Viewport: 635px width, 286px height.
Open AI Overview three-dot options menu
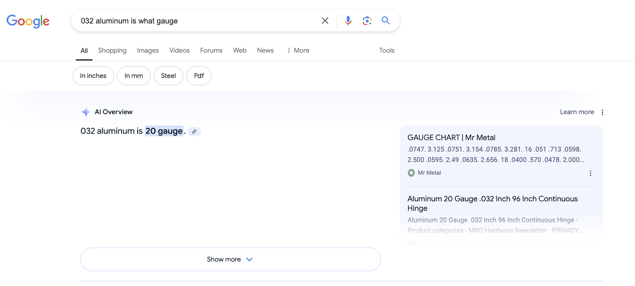pyautogui.click(x=602, y=112)
